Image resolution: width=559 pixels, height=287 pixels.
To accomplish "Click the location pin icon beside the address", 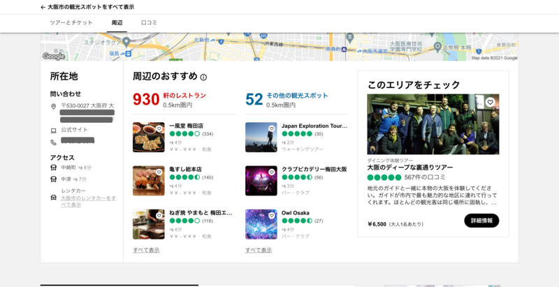I will click(54, 106).
